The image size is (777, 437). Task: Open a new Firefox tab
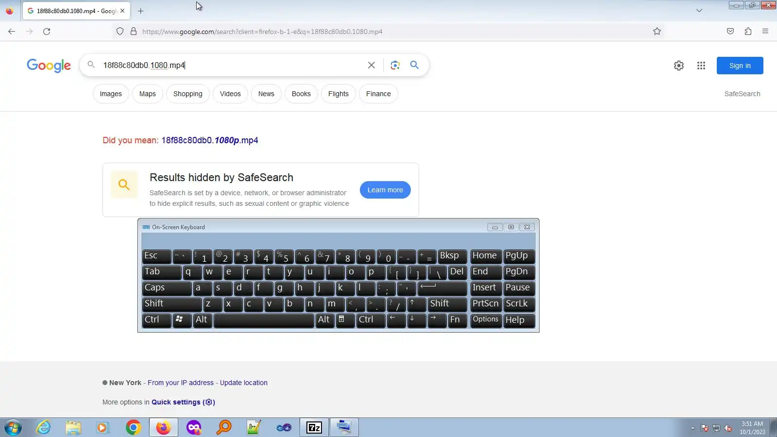(141, 11)
